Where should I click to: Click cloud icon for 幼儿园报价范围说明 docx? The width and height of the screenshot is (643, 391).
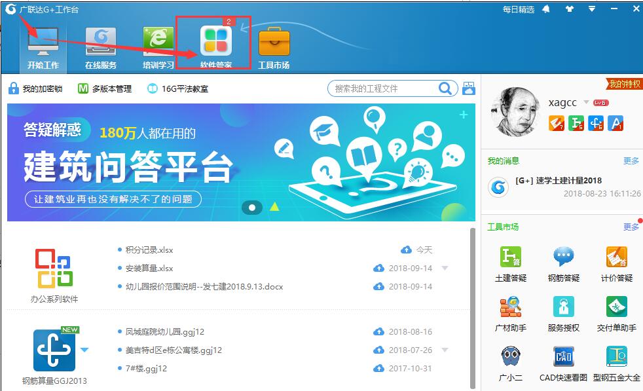379,286
